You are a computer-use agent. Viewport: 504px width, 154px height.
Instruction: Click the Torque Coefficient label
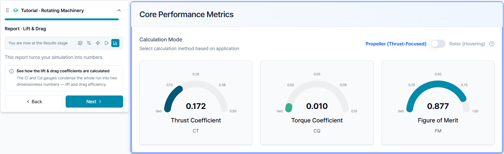pyautogui.click(x=317, y=120)
